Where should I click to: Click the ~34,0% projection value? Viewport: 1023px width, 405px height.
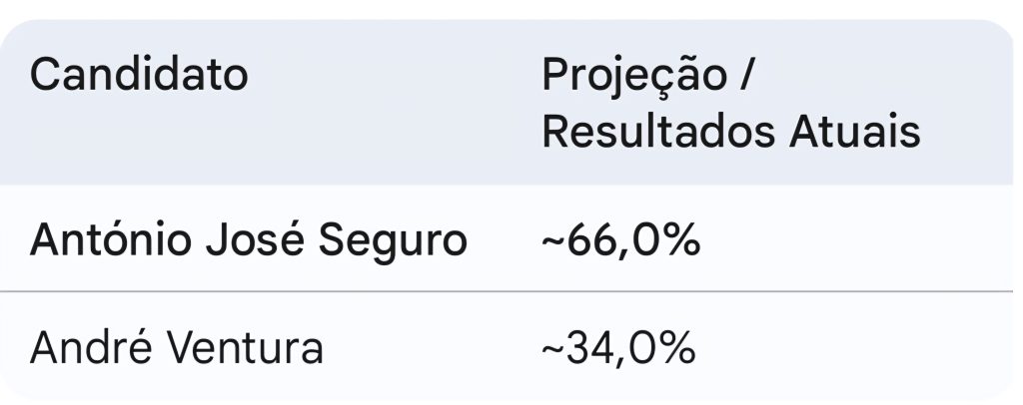(x=619, y=349)
